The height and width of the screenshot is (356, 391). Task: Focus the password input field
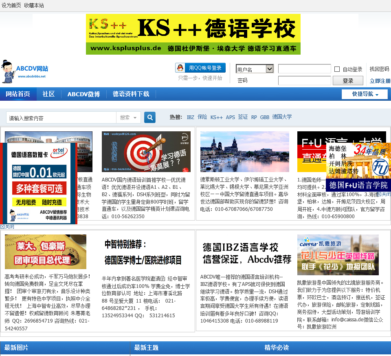pyautogui.click(x=305, y=81)
